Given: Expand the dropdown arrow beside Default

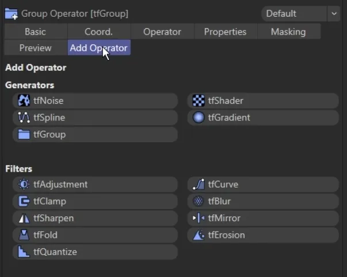Looking at the screenshot, I should point(334,13).
